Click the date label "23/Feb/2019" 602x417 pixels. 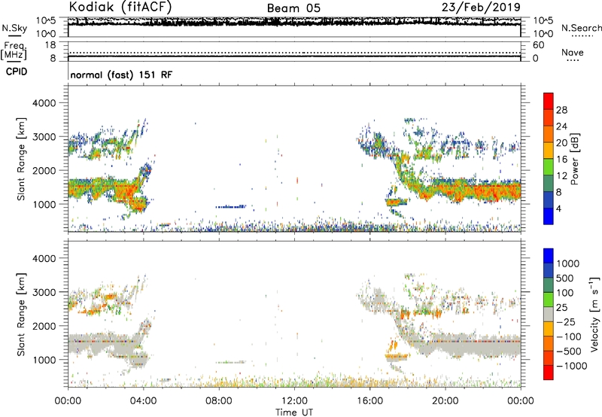pos(481,7)
